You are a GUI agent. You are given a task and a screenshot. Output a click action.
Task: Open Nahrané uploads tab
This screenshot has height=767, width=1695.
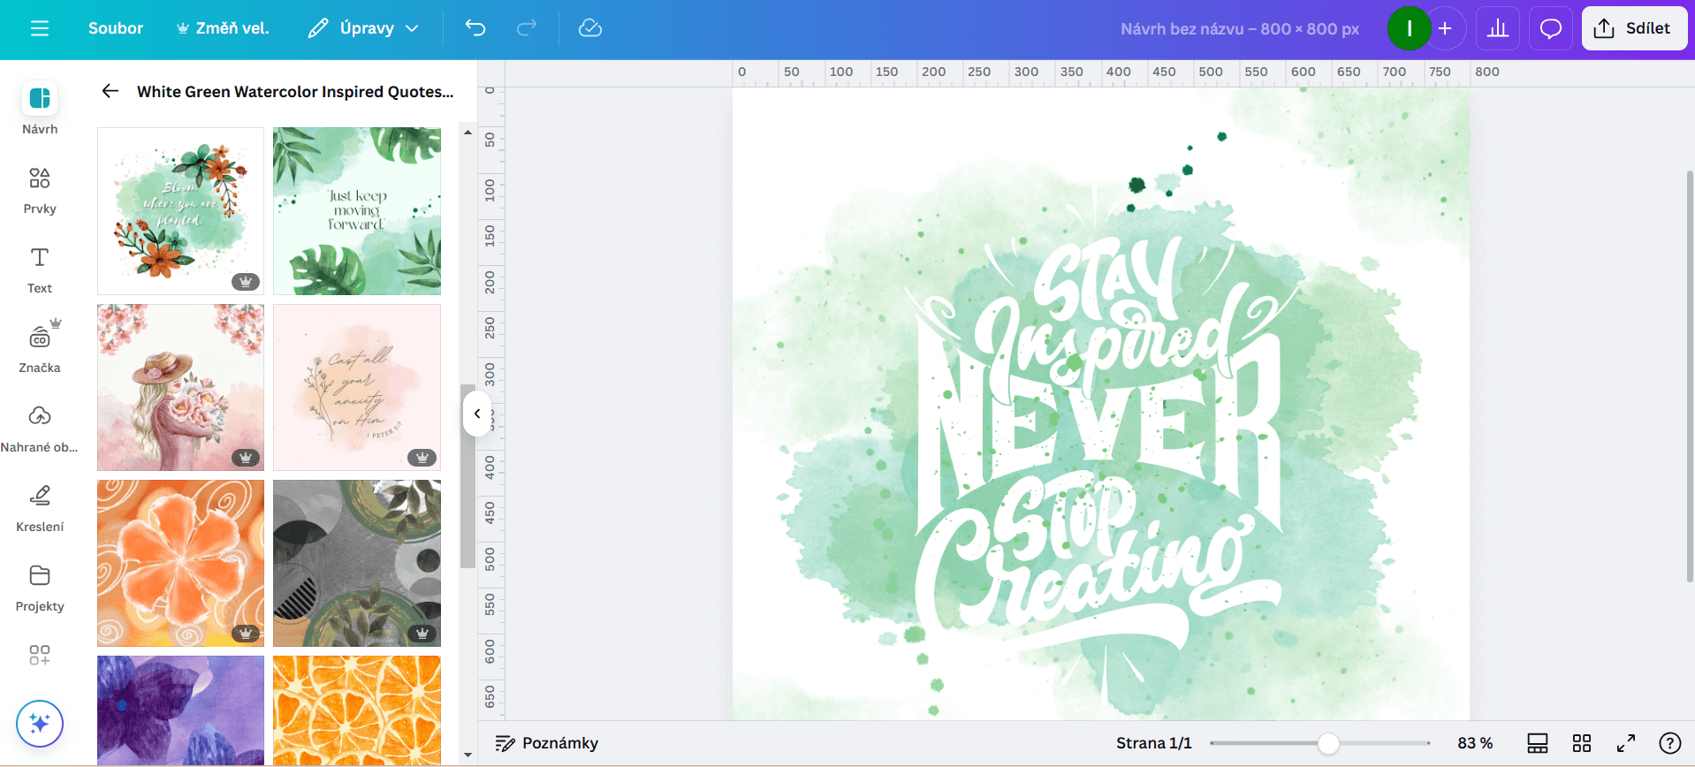click(x=40, y=429)
